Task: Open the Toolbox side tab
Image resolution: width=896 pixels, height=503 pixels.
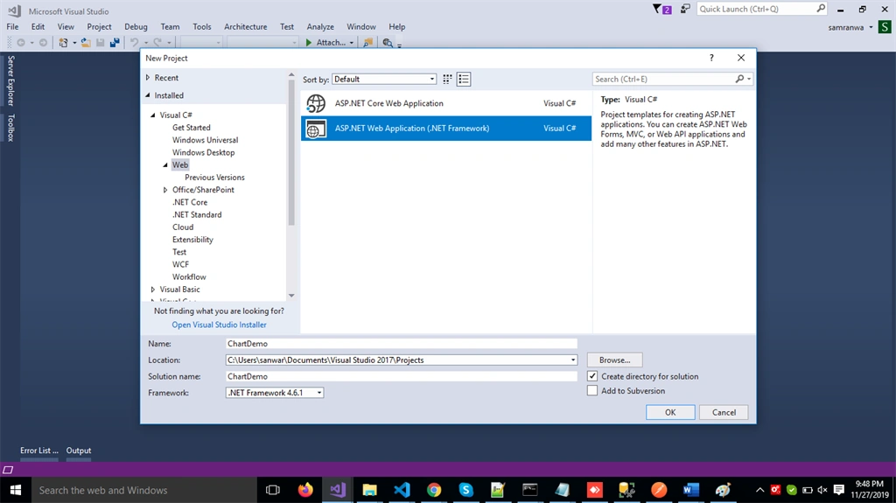Action: point(10,128)
